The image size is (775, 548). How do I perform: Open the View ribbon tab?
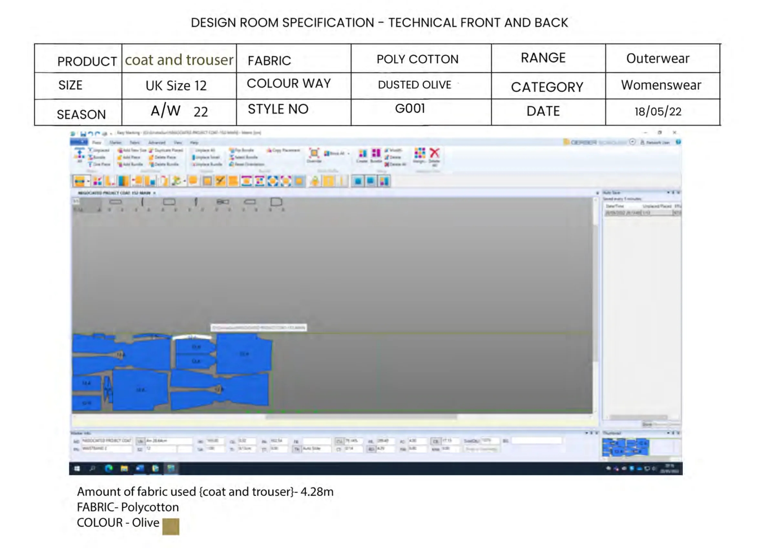click(178, 143)
